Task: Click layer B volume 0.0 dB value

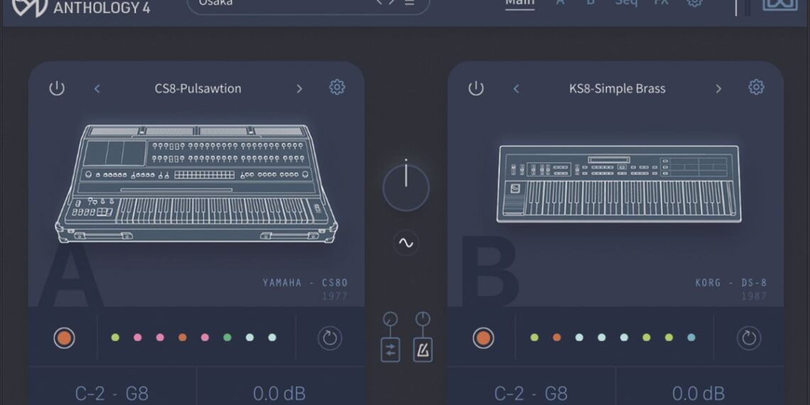Action: coord(698,394)
